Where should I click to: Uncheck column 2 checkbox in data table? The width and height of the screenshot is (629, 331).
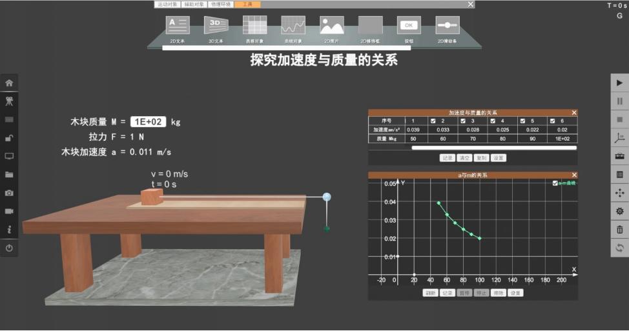(433, 121)
